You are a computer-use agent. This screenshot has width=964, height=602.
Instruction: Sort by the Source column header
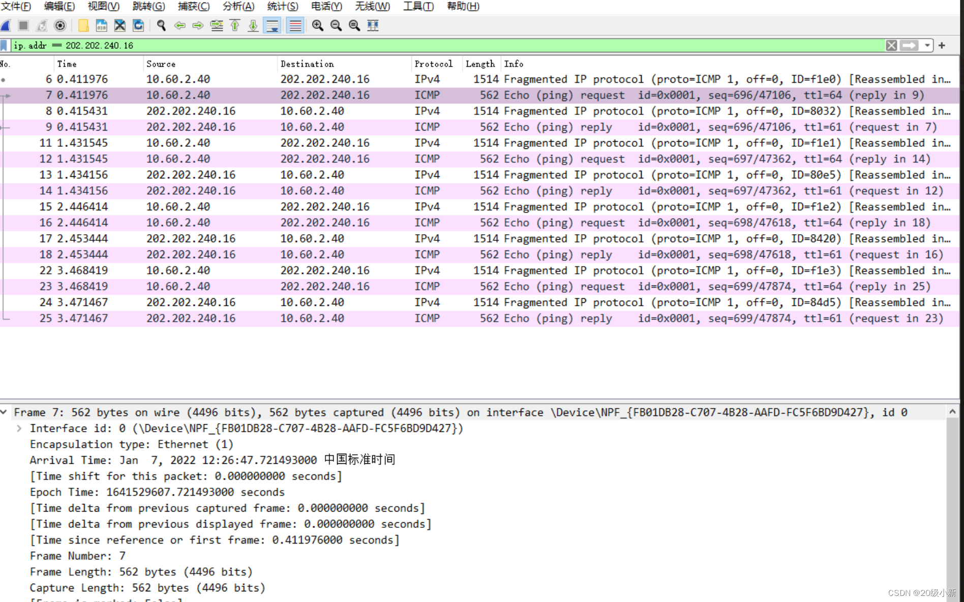pyautogui.click(x=210, y=64)
